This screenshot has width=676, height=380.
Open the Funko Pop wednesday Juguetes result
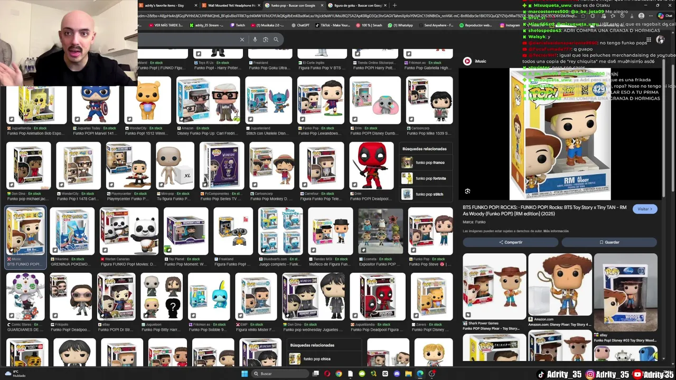pos(313,297)
